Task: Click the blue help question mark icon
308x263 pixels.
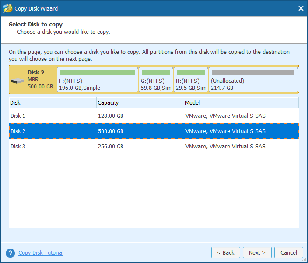Action: (10, 253)
